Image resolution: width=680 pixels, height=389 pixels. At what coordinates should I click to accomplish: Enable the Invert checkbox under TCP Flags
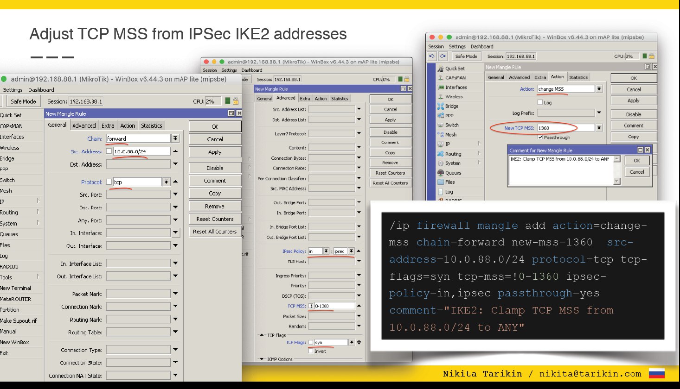311,351
